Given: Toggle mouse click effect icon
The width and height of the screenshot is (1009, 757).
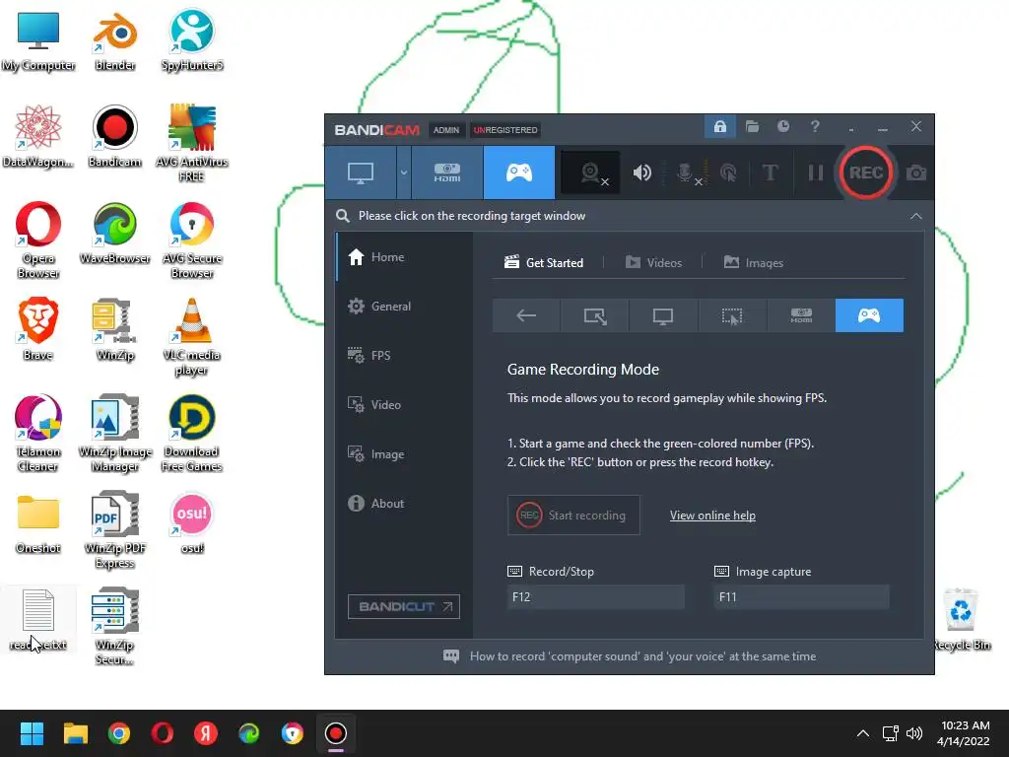Looking at the screenshot, I should coord(728,172).
